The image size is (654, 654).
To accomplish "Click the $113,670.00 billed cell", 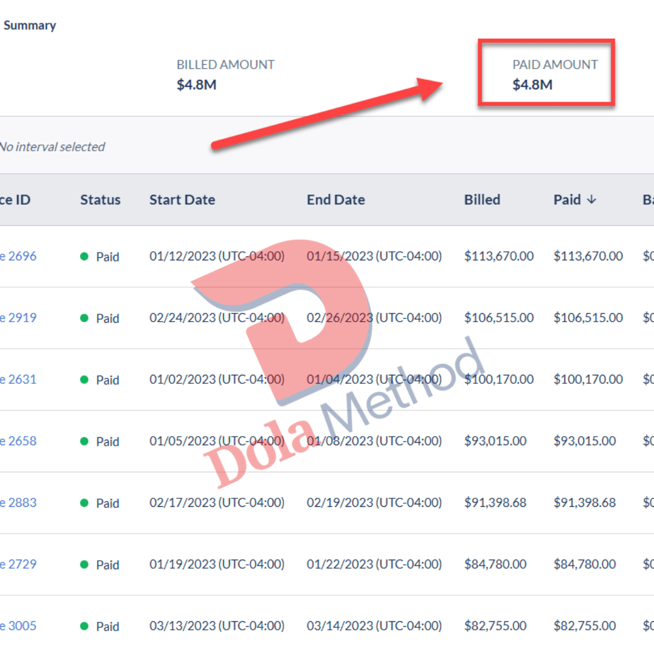I will click(x=499, y=256).
